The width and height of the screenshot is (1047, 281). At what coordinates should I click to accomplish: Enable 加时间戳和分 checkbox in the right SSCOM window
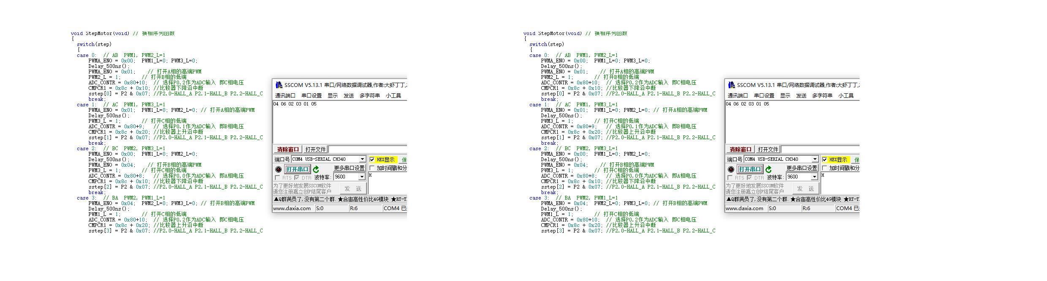coord(825,168)
